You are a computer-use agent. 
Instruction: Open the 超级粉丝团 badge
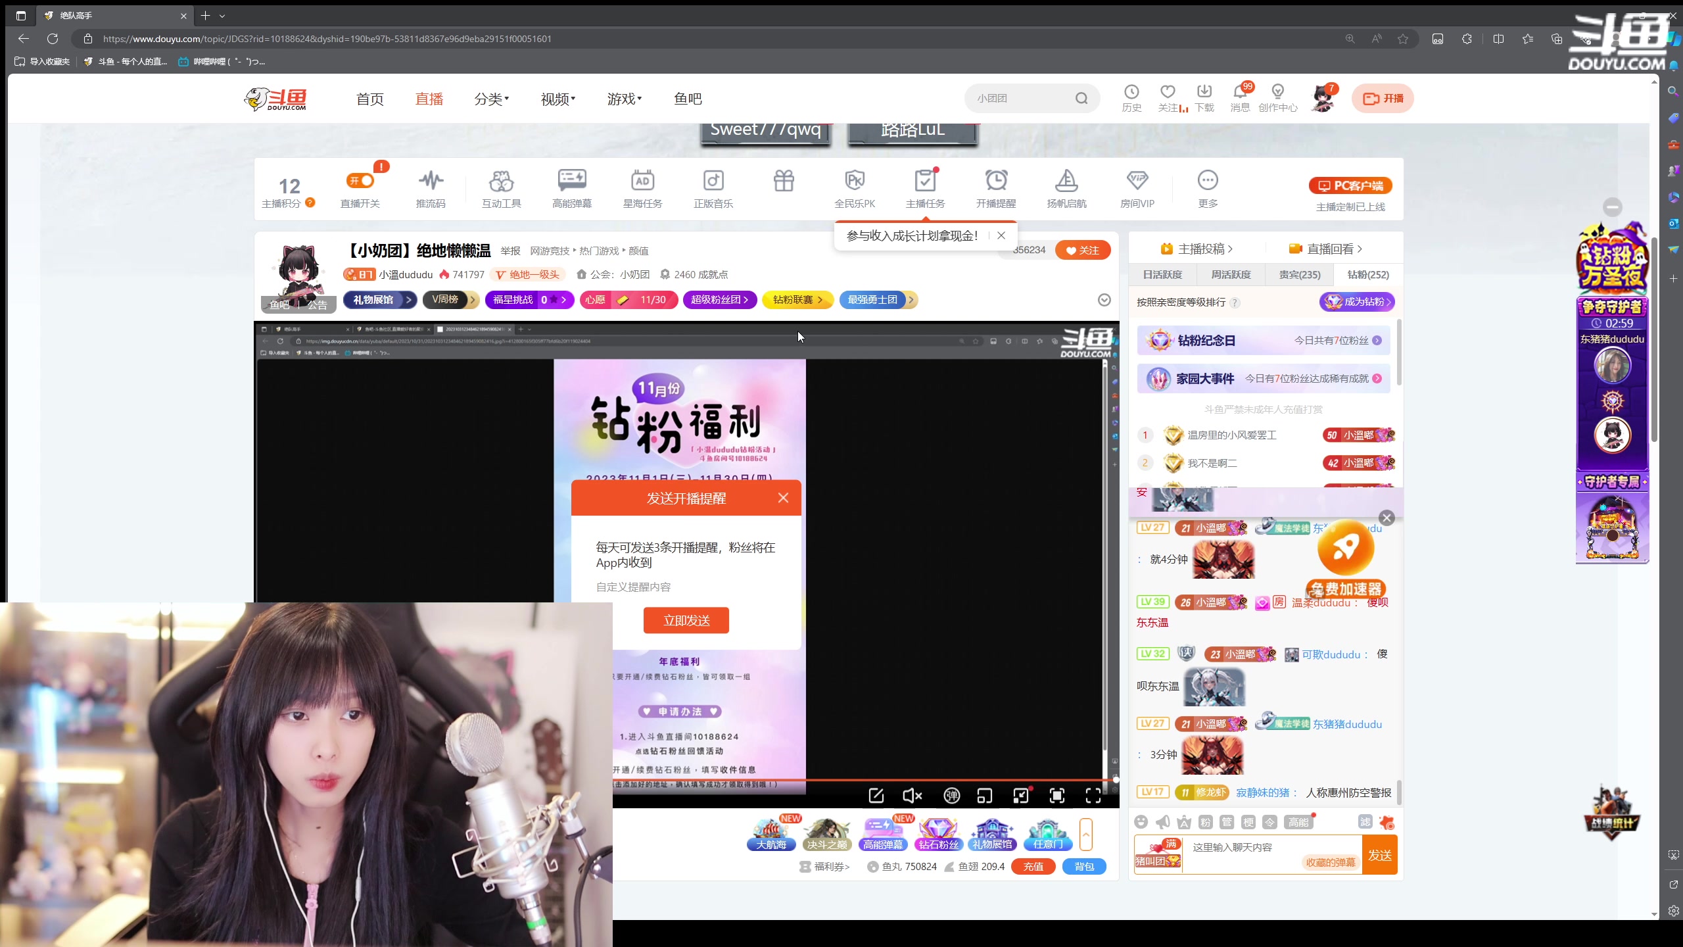(720, 300)
